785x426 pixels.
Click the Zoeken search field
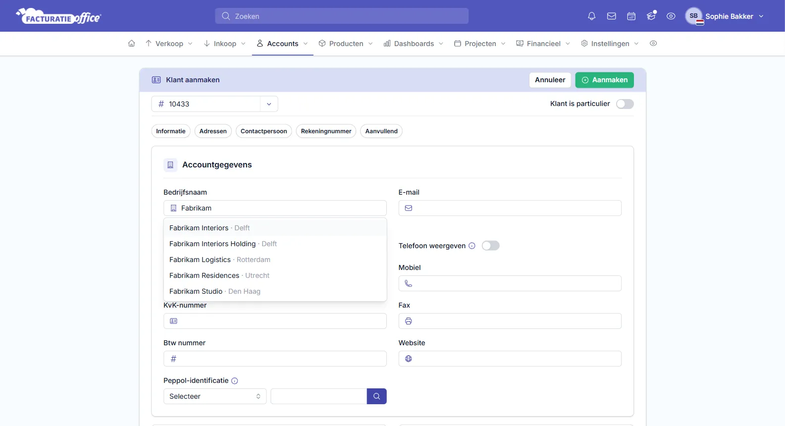(342, 16)
